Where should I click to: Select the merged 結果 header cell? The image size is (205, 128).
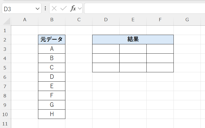(133, 40)
